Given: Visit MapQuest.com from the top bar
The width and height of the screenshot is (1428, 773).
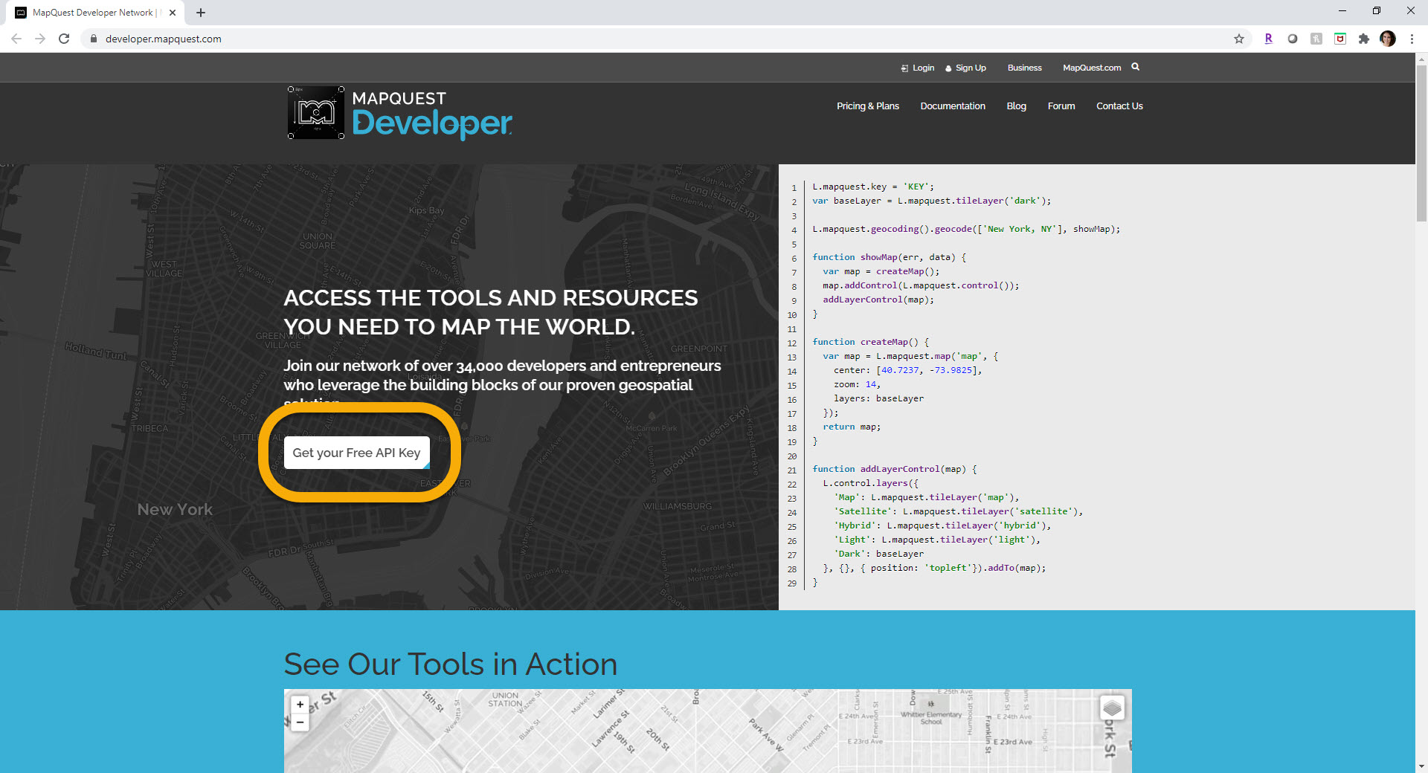Looking at the screenshot, I should [1092, 68].
